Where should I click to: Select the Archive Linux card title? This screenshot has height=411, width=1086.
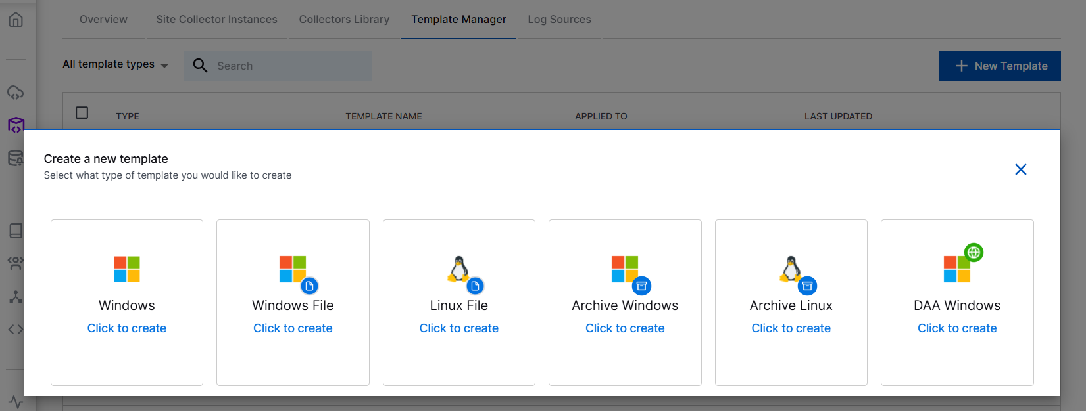point(791,305)
